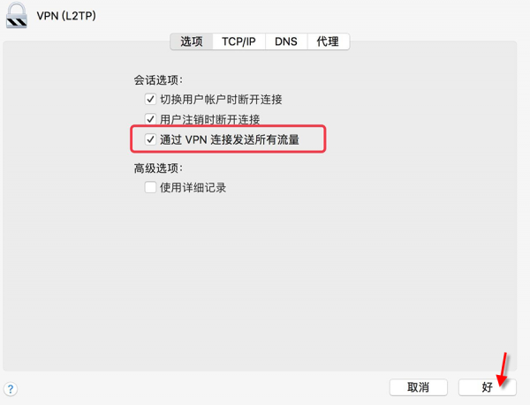Image resolution: width=530 pixels, height=405 pixels.
Task: Click the 切换用户帐户时断开连接 label text
Action: 221,99
